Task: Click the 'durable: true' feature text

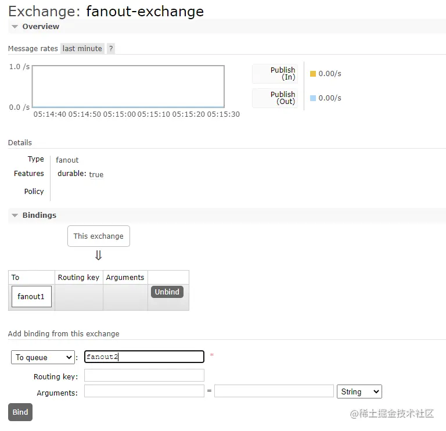Action: tap(81, 174)
